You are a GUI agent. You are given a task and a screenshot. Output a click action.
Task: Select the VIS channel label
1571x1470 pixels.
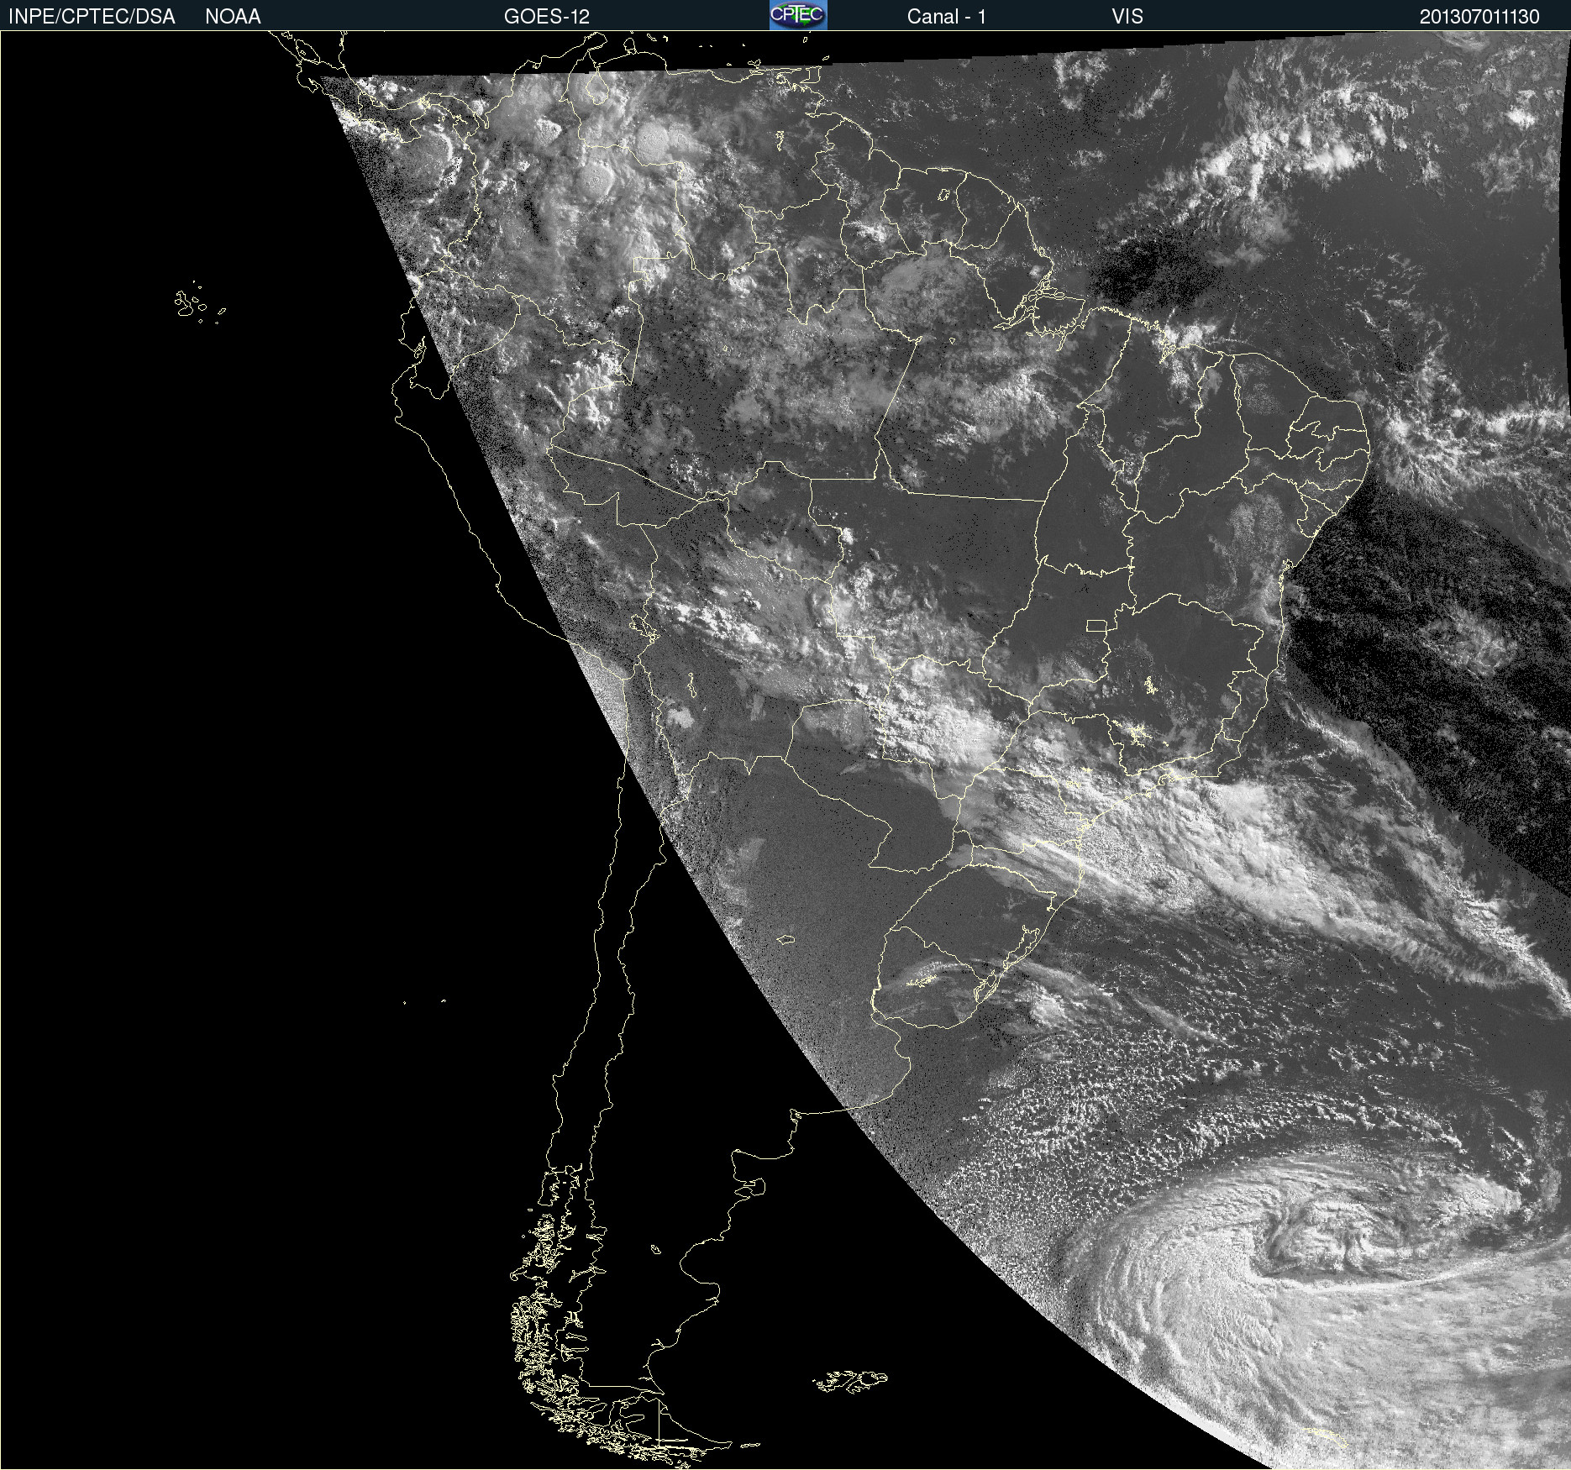point(1127,17)
